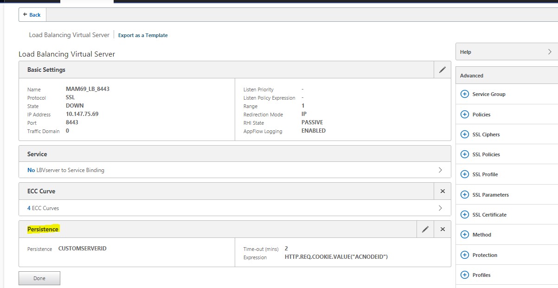Open the 4 ECC Curves list arrow
This screenshot has width=558, height=288.
coord(440,208)
